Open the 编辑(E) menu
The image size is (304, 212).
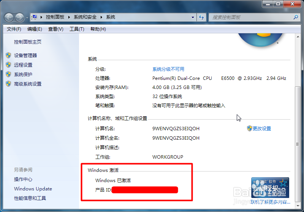35,29
